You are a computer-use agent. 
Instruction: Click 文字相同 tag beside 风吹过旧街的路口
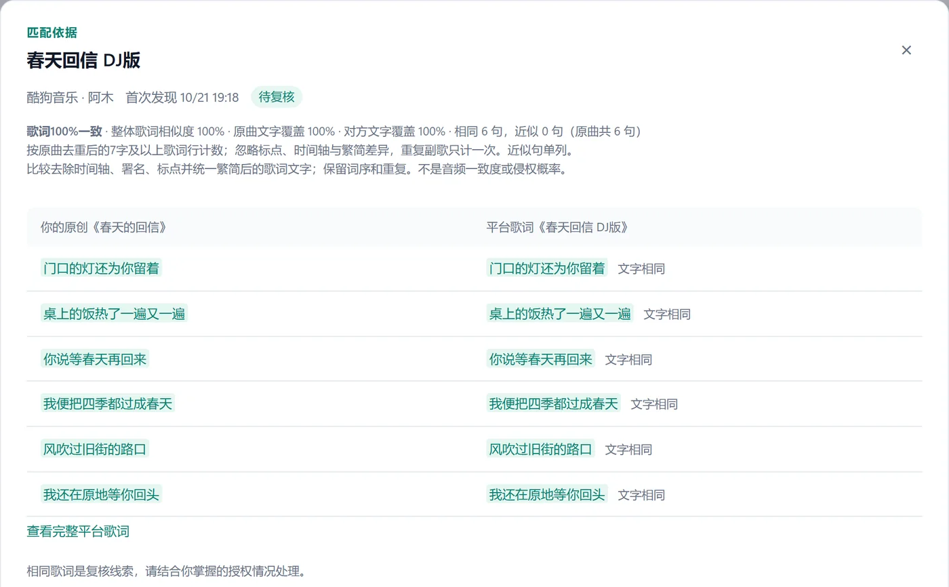coord(628,449)
